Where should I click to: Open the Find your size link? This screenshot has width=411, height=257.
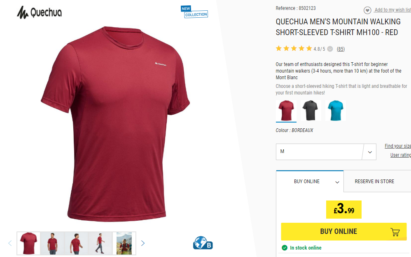point(398,146)
